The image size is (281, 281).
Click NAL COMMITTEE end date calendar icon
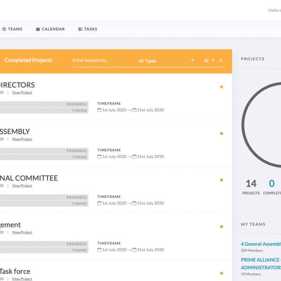(134, 203)
